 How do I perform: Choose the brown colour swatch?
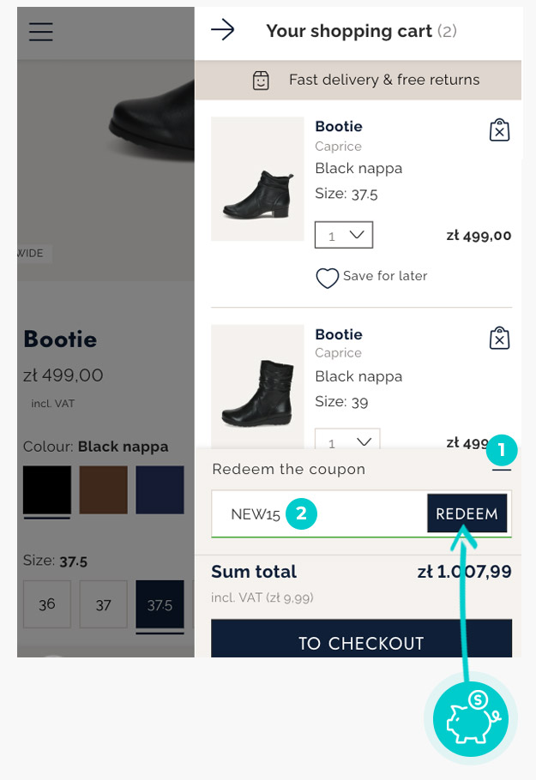tap(104, 490)
